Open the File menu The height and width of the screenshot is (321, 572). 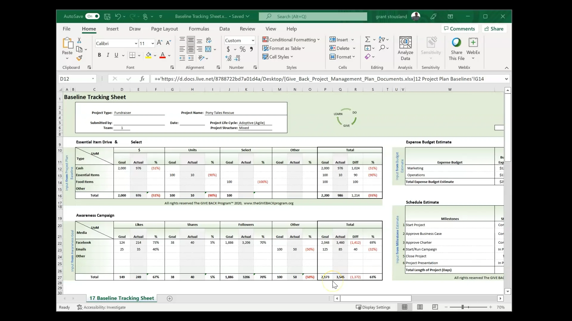coord(66,29)
